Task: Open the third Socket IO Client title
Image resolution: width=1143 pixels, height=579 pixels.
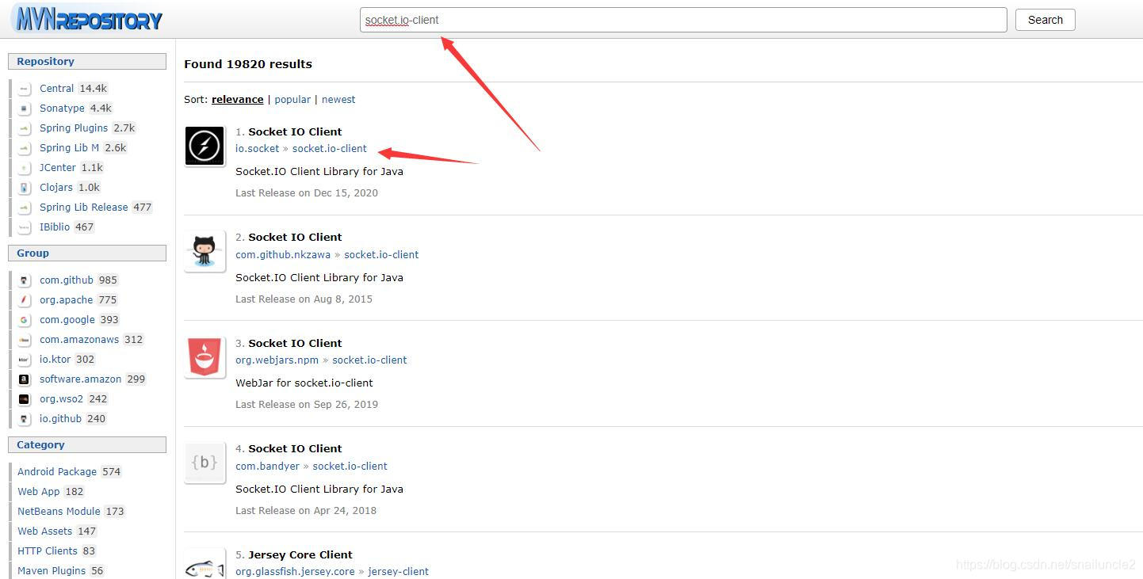Action: pyautogui.click(x=295, y=343)
